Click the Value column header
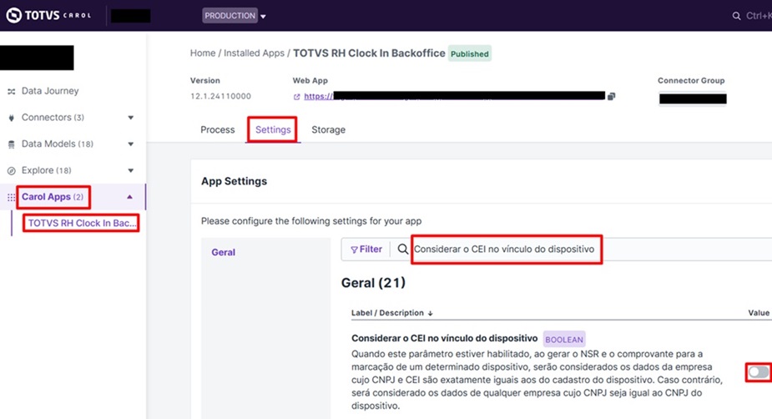 [x=759, y=313]
